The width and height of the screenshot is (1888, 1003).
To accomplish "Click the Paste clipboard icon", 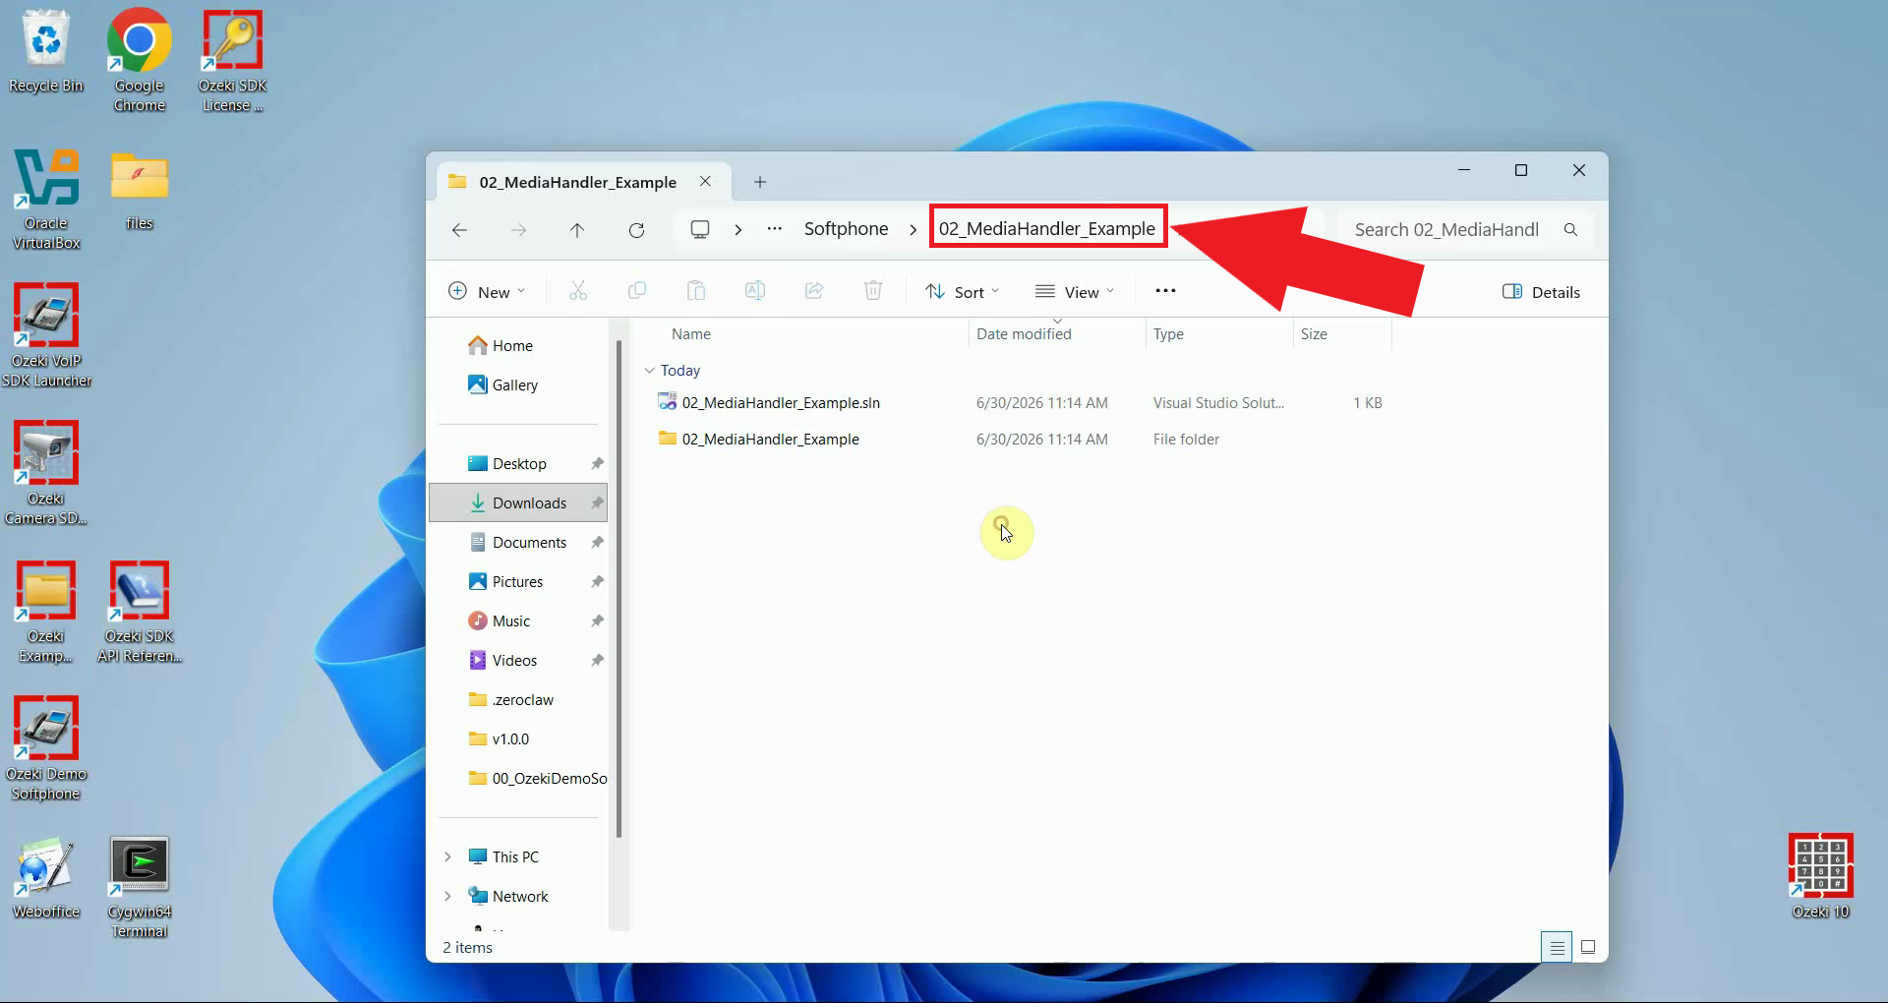I will [x=696, y=291].
